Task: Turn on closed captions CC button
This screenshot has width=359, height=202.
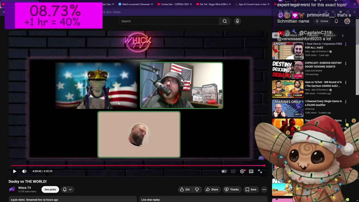Action: pyautogui.click(x=233, y=171)
